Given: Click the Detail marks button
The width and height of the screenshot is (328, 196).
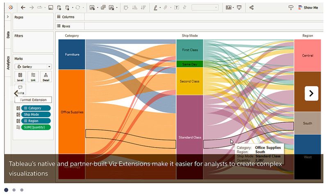Looking at the screenshot, I should pos(46,77).
